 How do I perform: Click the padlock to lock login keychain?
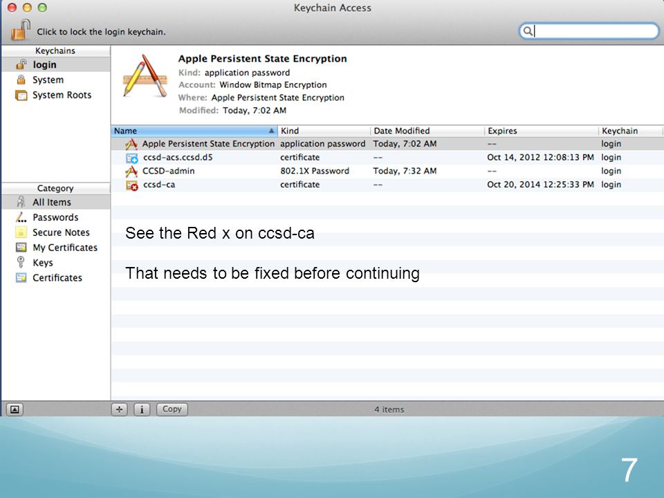pyautogui.click(x=20, y=30)
